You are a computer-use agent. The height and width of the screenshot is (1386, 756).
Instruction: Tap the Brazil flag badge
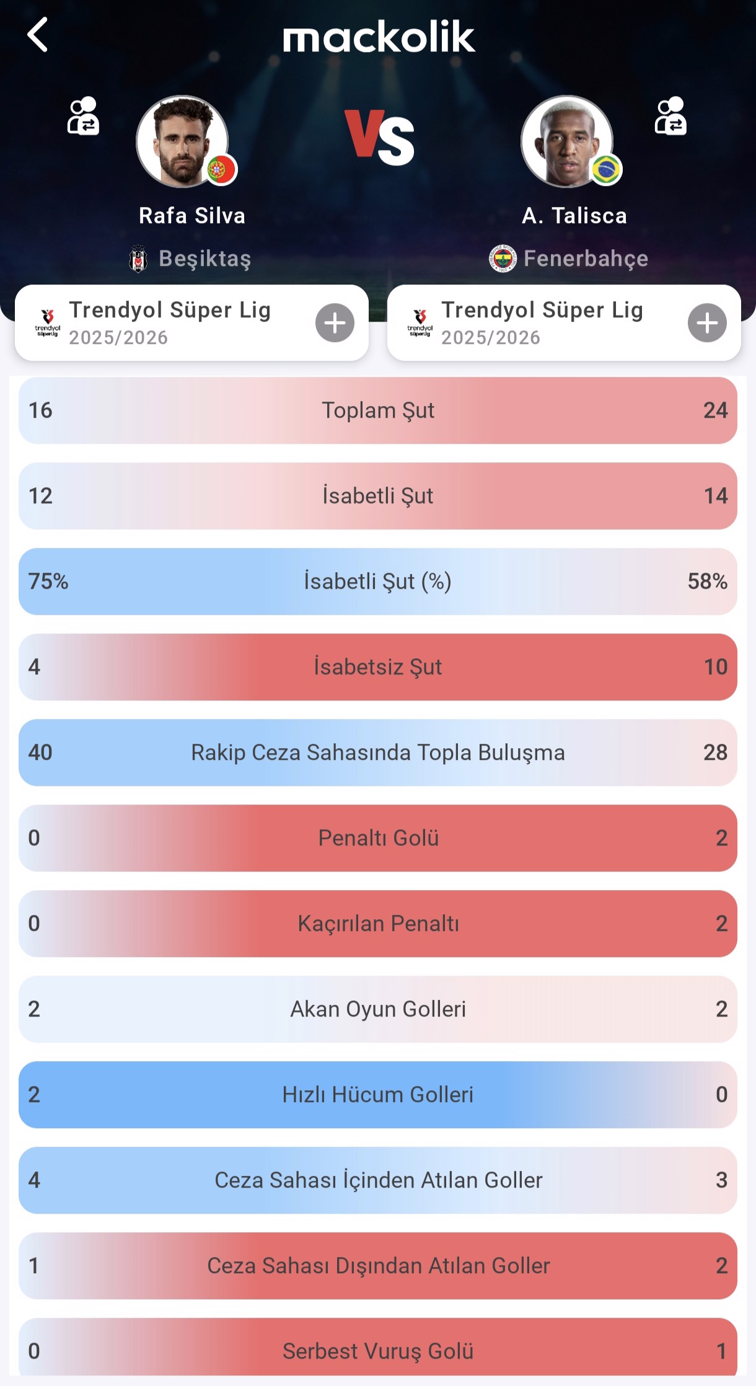pos(606,169)
